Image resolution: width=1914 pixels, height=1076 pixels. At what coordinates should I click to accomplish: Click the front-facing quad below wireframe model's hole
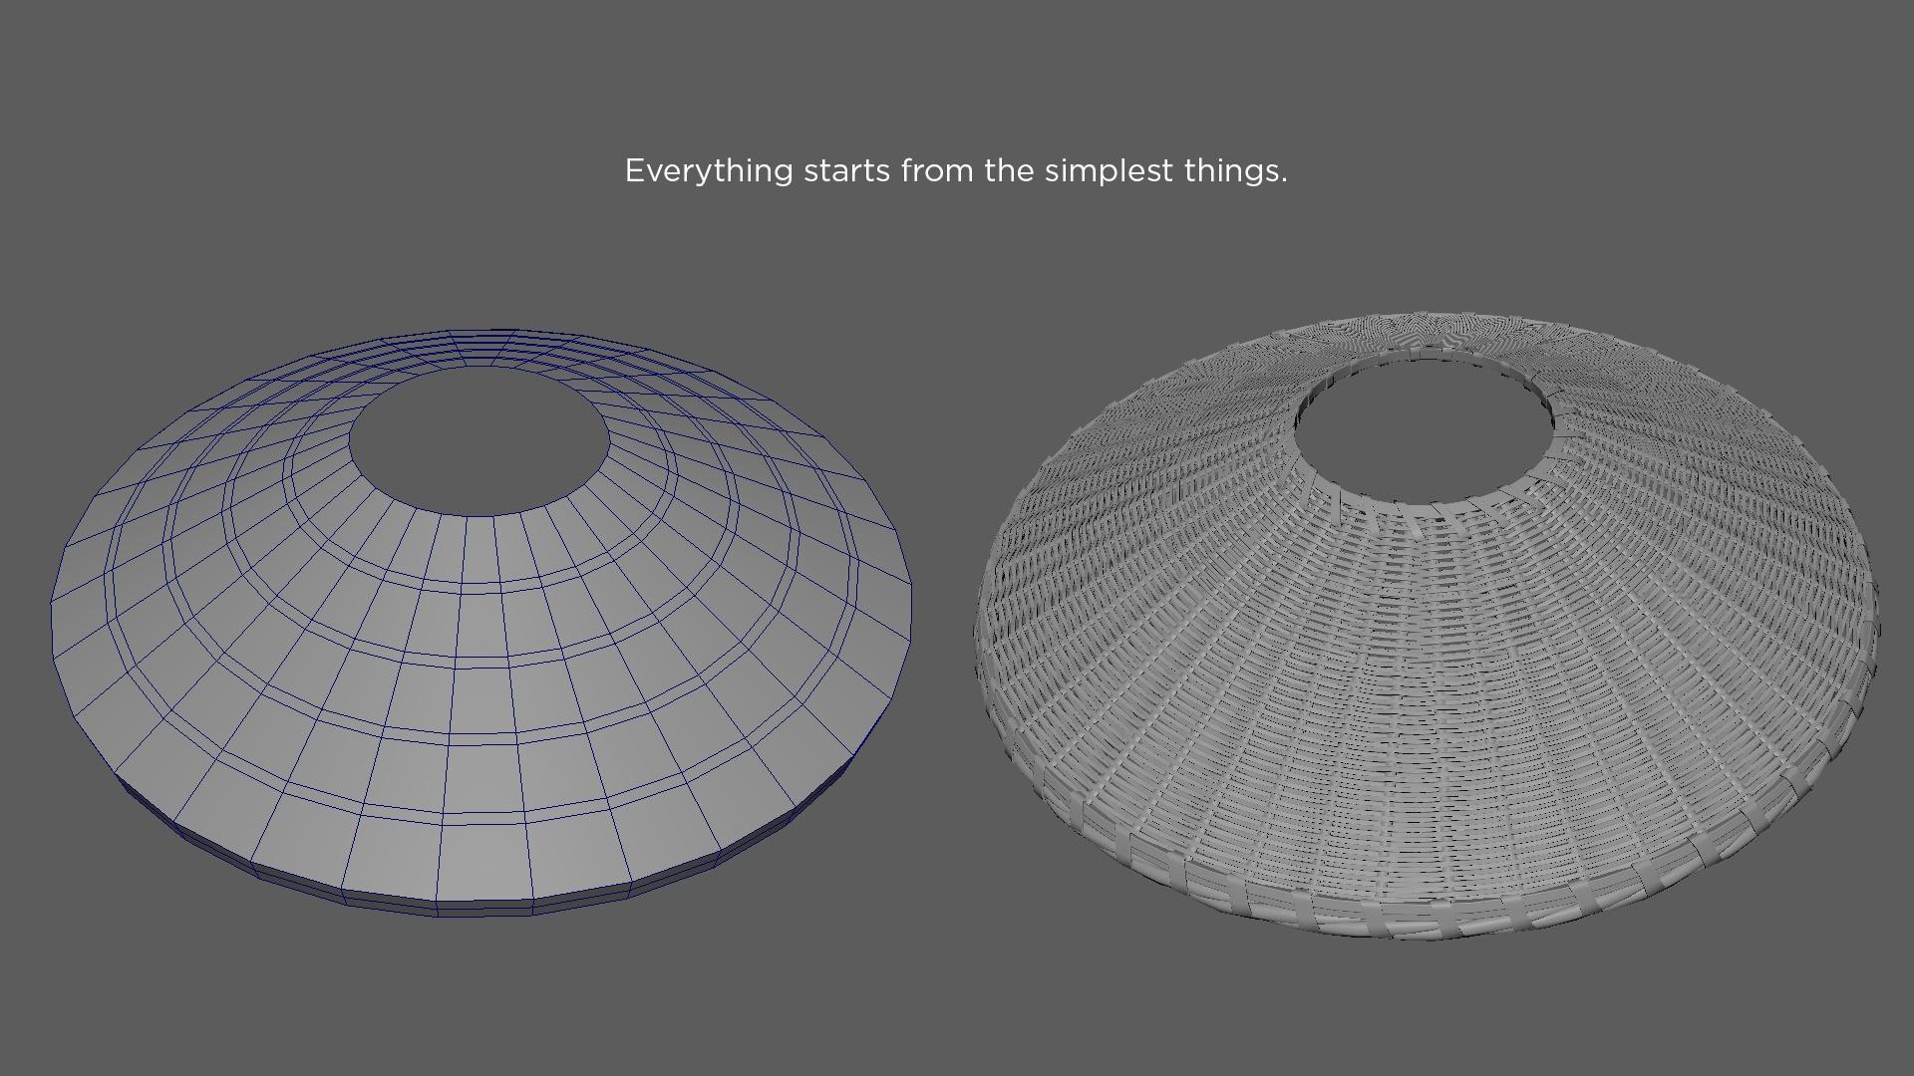point(480,548)
